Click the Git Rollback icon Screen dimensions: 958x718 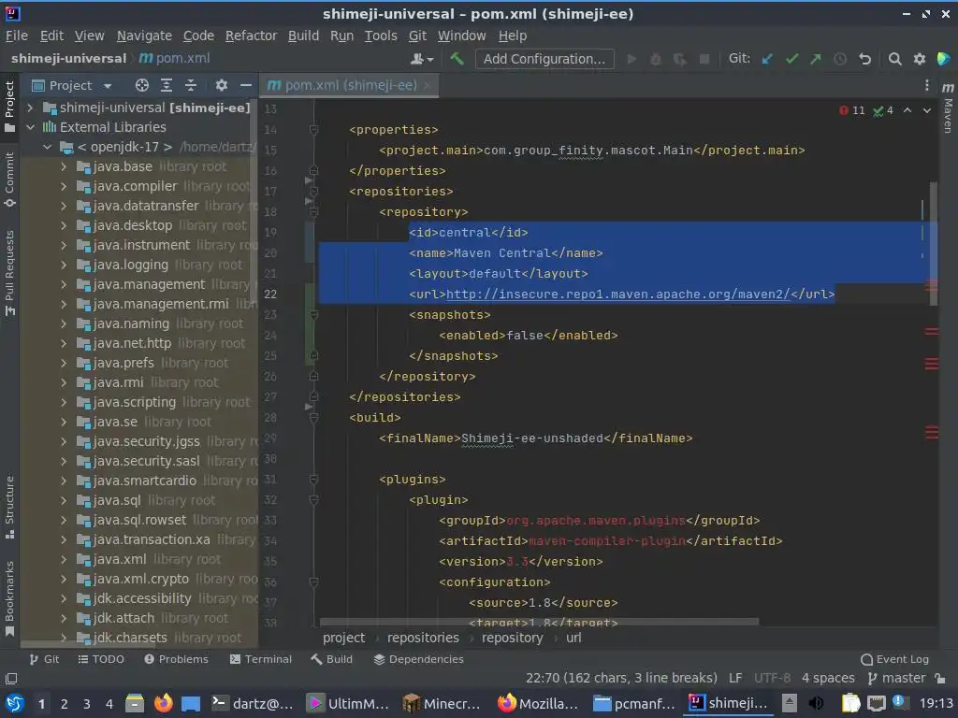[x=864, y=59]
